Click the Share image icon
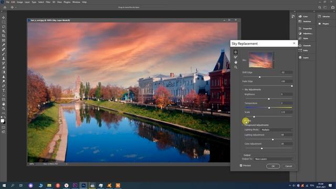This screenshot has width=336, height=189. [x=333, y=7]
